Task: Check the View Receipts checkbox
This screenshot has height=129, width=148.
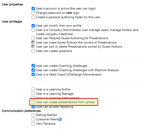Action: click(33, 124)
